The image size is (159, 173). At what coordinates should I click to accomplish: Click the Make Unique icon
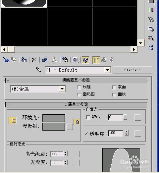coord(54,60)
